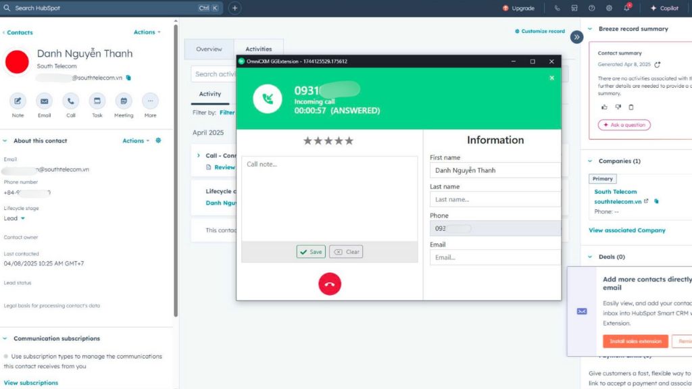692x389 pixels.
Task: Click the Call action icon
Action: [x=70, y=101]
